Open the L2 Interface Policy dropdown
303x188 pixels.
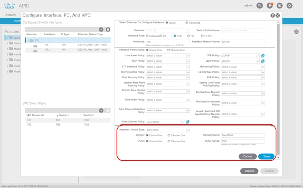263,72
